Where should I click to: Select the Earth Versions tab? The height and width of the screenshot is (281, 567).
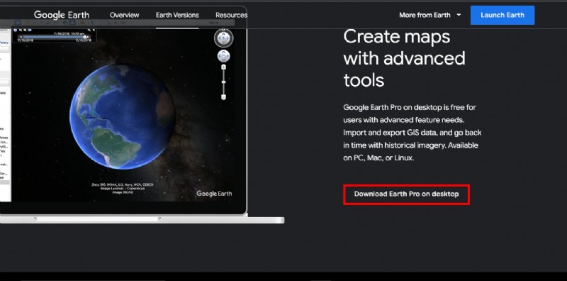pos(177,15)
